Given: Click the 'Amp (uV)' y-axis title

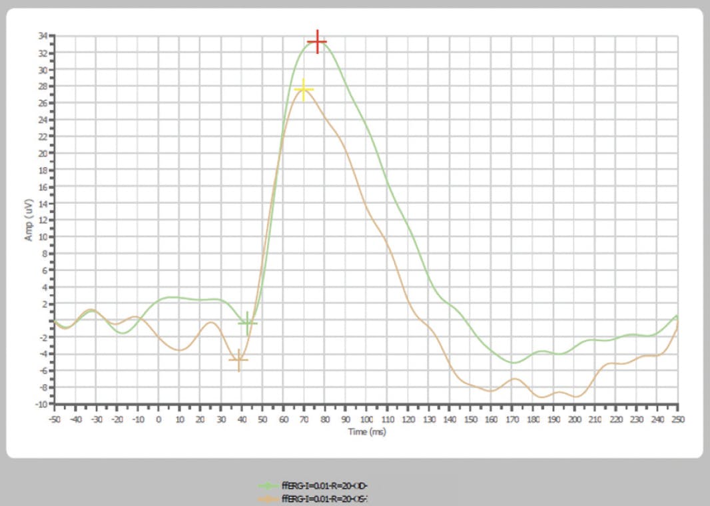Looking at the screenshot, I should [29, 220].
